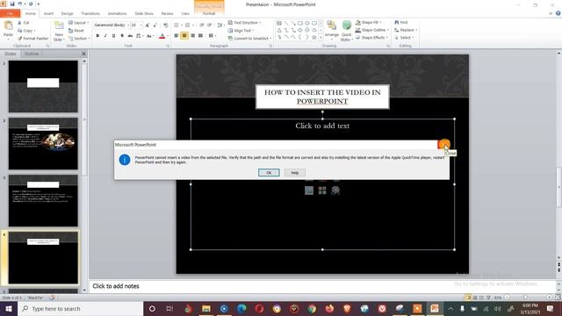Align text left

177,35
